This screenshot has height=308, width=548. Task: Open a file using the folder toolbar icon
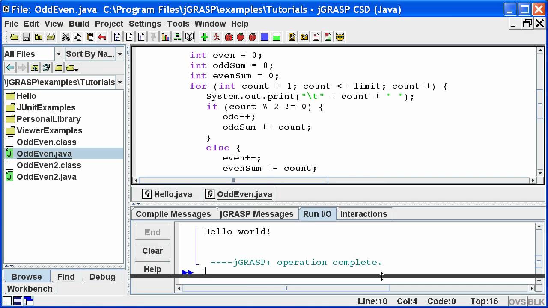[15, 37]
